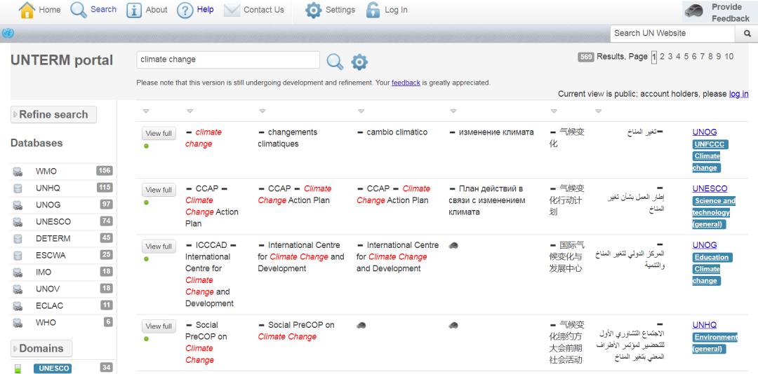Click the Search magnifier icon in top navigation
The height and width of the screenshot is (374, 758).
pyautogui.click(x=79, y=10)
